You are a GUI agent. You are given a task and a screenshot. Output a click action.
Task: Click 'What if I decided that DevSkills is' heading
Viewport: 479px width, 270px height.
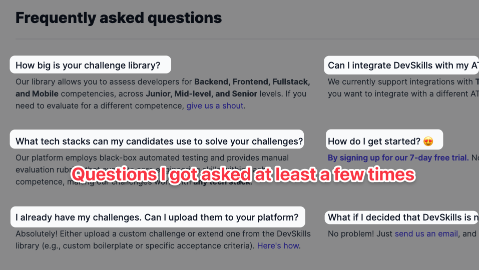[402, 217]
